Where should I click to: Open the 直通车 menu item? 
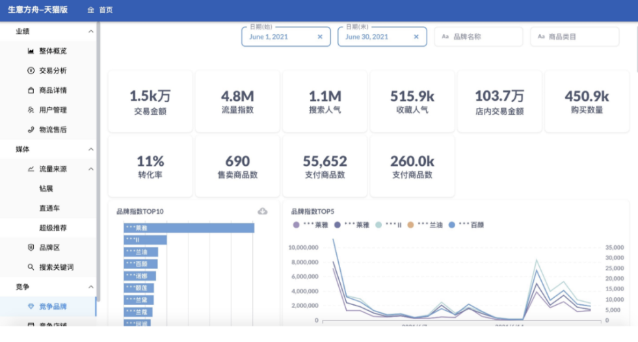point(50,208)
